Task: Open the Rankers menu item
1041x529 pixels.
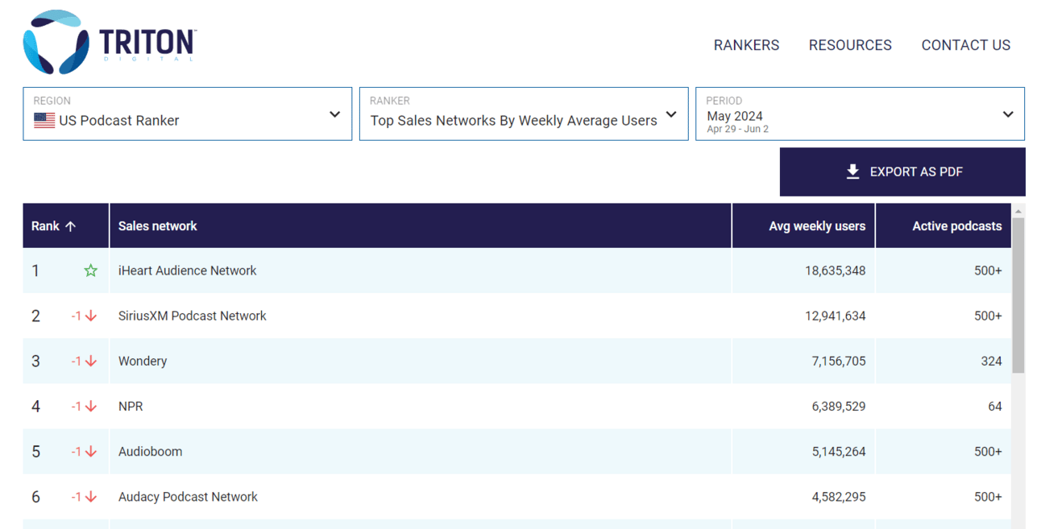Action: (x=746, y=45)
